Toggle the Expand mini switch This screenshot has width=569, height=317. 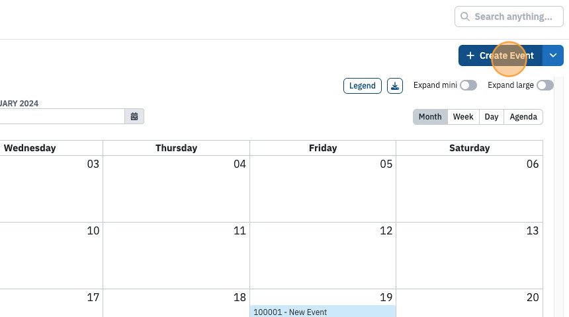468,85
